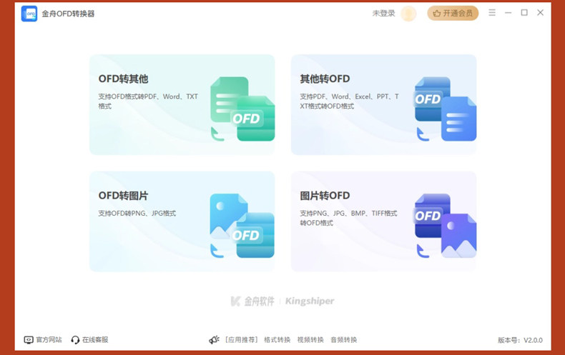Open the 格式转换 recommended app link
Image resolution: width=565 pixels, height=355 pixels.
click(x=277, y=339)
